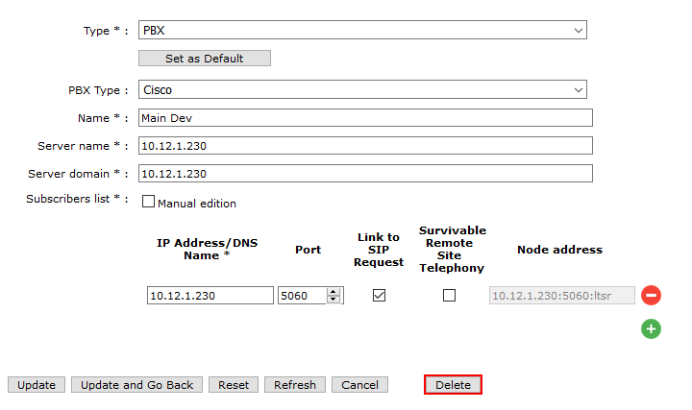Image resolution: width=692 pixels, height=410 pixels.
Task: Click the Node address column header
Action: point(559,250)
